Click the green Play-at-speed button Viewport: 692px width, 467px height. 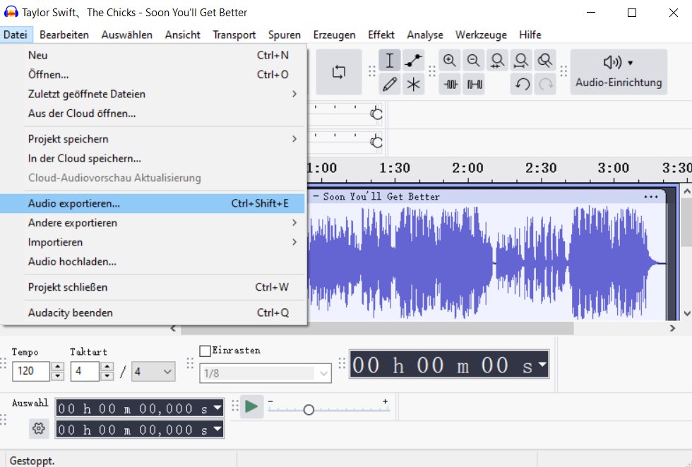pyautogui.click(x=251, y=406)
